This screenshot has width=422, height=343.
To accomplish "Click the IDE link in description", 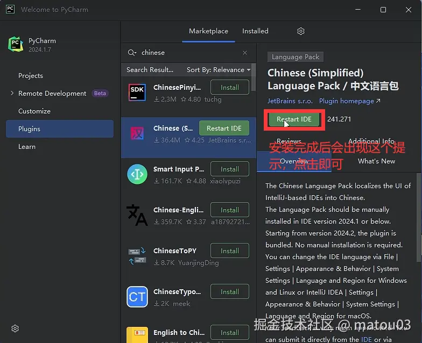I will coord(366,339).
